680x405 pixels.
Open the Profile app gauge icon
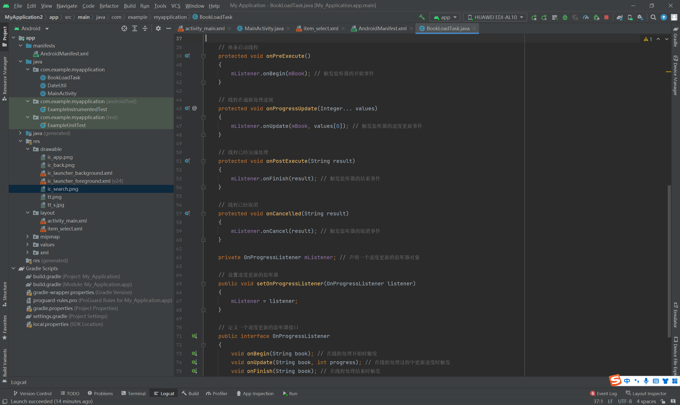pyautogui.click(x=585, y=17)
